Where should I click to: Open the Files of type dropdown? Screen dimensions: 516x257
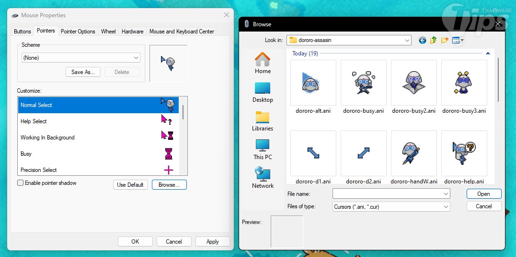(391, 207)
